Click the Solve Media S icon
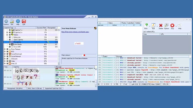The image size is (193, 108). coord(12,44)
